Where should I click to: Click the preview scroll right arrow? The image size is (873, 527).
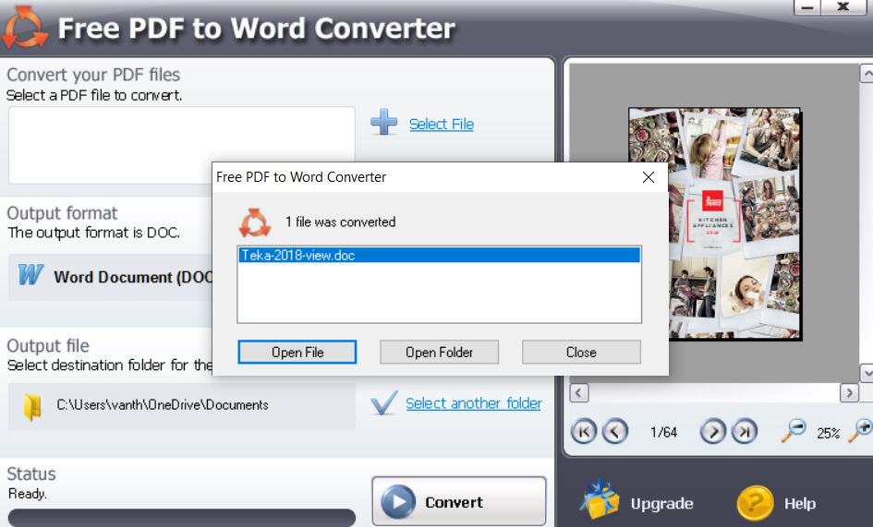tap(849, 393)
